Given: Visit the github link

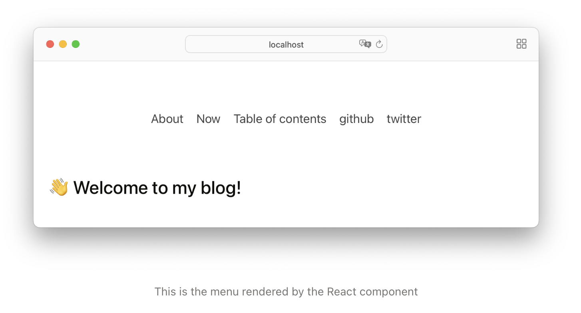Looking at the screenshot, I should [356, 119].
